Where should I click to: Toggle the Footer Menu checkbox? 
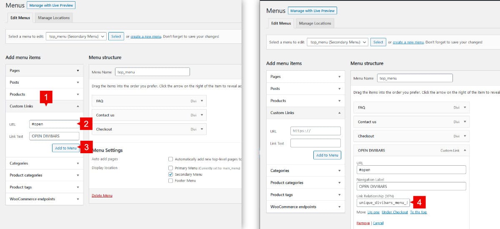tap(170, 181)
